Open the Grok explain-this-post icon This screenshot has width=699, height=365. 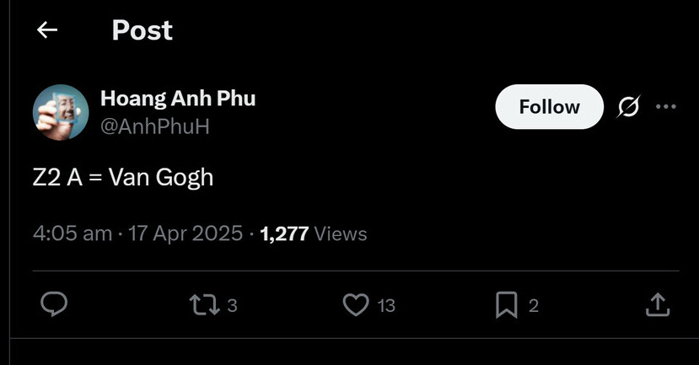[628, 106]
